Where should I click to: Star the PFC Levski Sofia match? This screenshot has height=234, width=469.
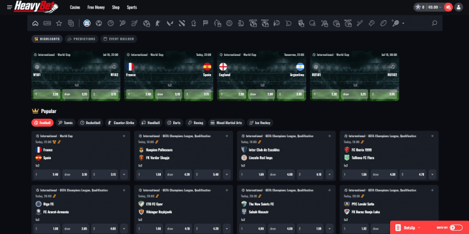point(433,190)
